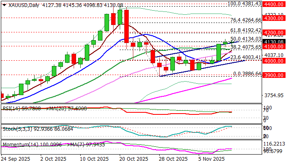Select the 61.8 Fibonacci label at 4192.42
The height and width of the screenshot is (164, 288).
point(246,30)
